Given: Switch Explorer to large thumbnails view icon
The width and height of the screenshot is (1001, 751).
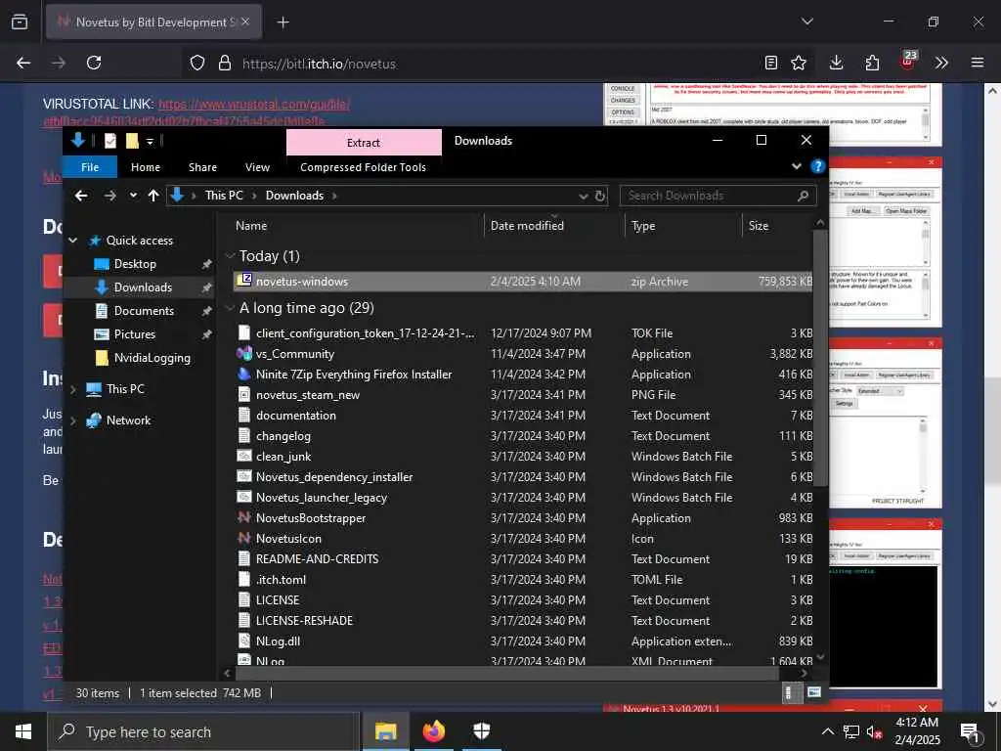Looking at the screenshot, I should coord(814,692).
